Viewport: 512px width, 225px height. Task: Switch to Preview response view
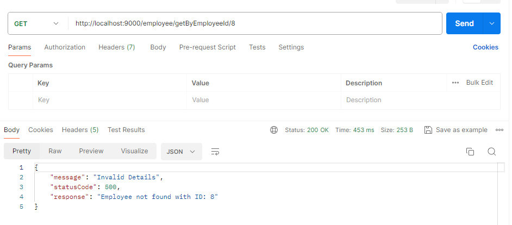pos(91,151)
